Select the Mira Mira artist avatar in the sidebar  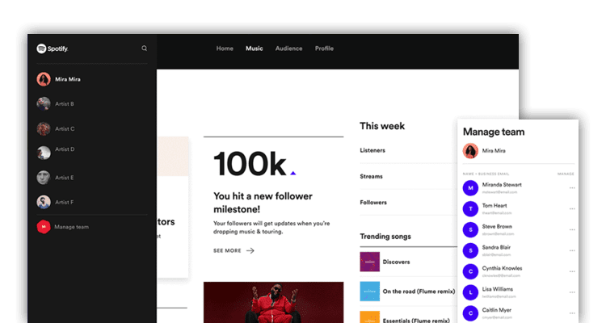pyautogui.click(x=44, y=79)
